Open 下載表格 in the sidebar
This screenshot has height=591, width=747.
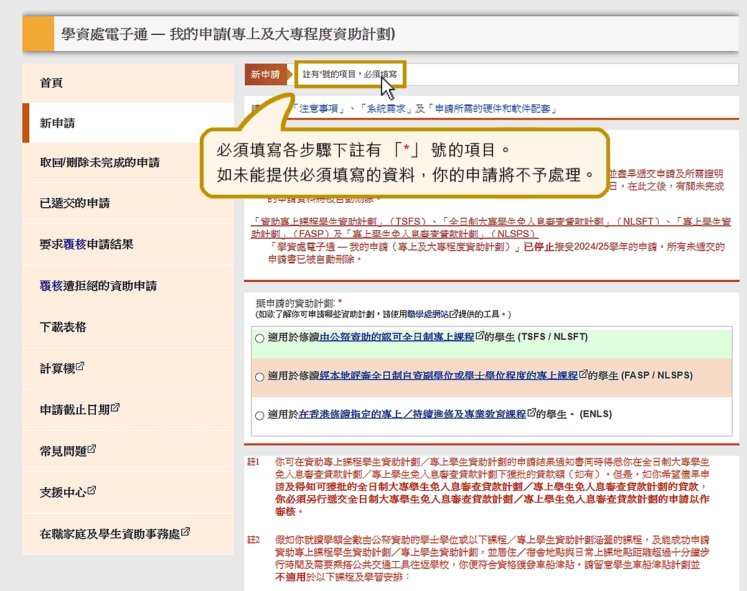(x=128, y=327)
